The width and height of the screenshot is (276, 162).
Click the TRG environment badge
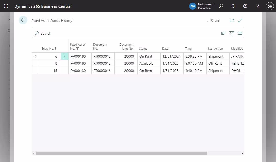point(193,6)
